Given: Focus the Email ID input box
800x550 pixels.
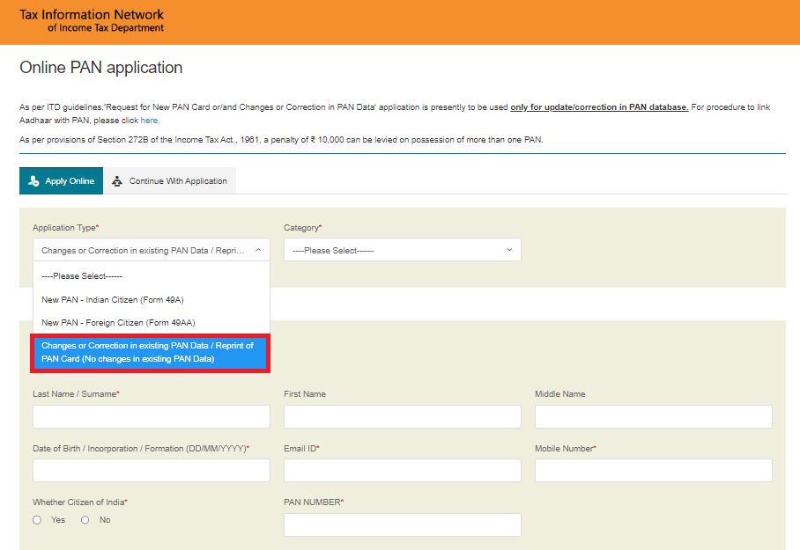Looking at the screenshot, I should point(402,471).
